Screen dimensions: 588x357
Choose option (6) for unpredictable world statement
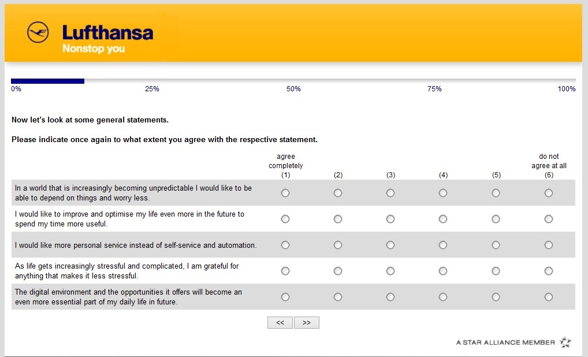pos(549,193)
